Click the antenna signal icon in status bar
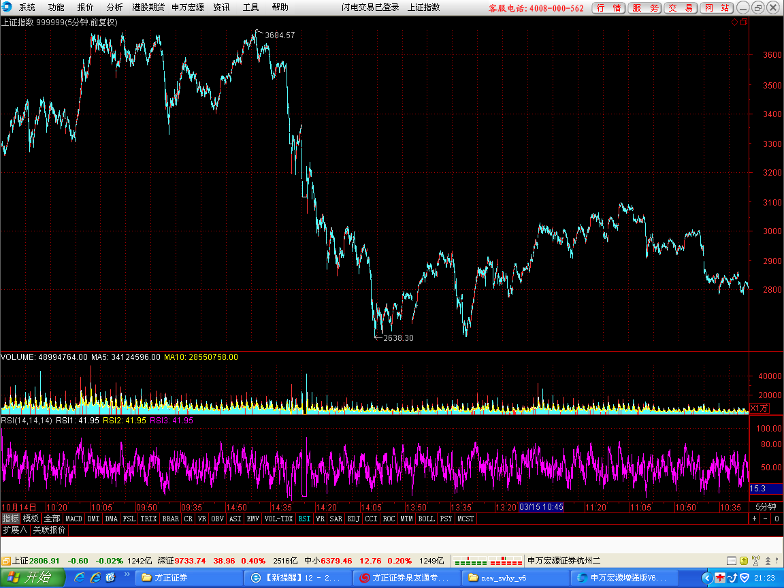Image resolution: width=784 pixels, height=588 pixels. click(x=756, y=561)
